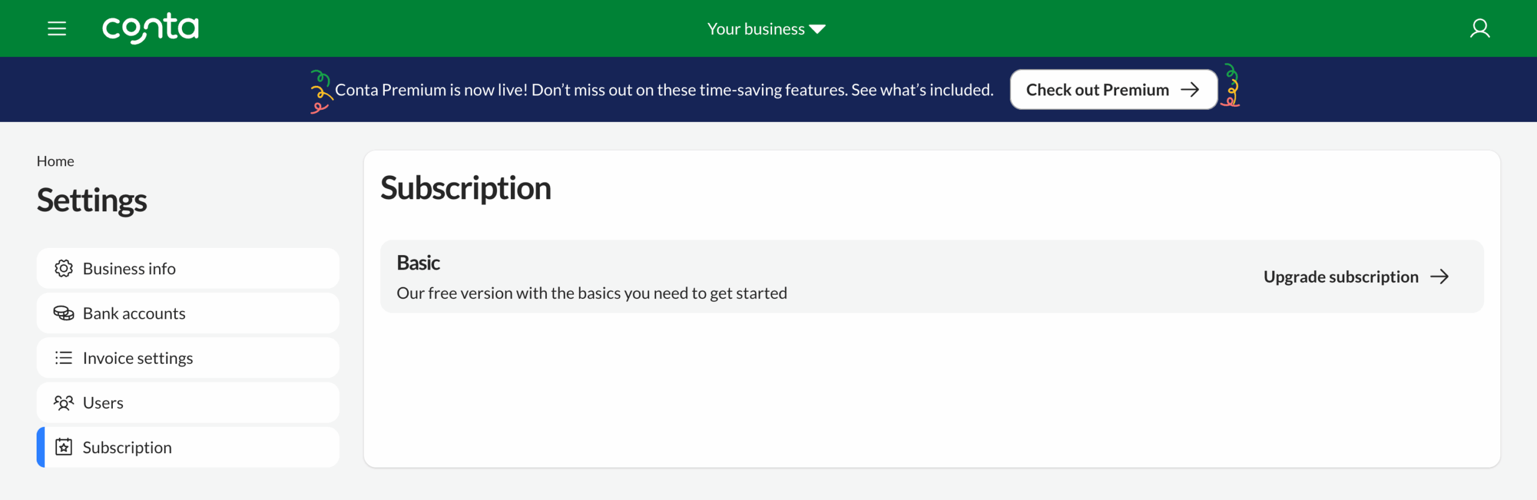Open Upgrade subscription
Viewport: 1537px width, 500px height.
coord(1341,277)
